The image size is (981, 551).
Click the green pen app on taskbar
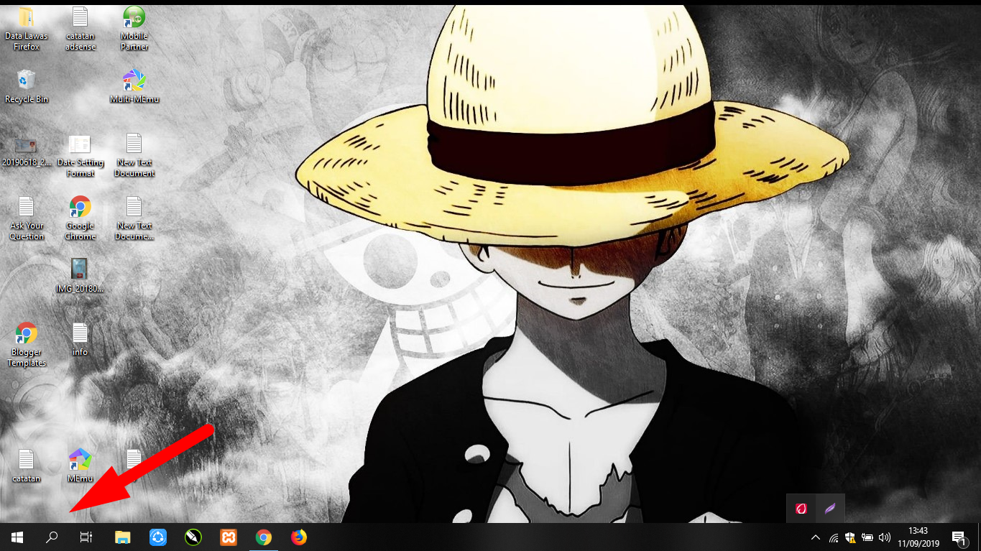(193, 537)
